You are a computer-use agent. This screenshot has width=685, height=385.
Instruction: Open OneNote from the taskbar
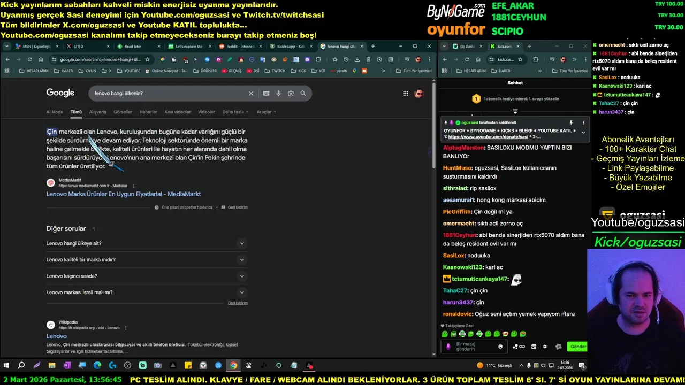coord(67,366)
